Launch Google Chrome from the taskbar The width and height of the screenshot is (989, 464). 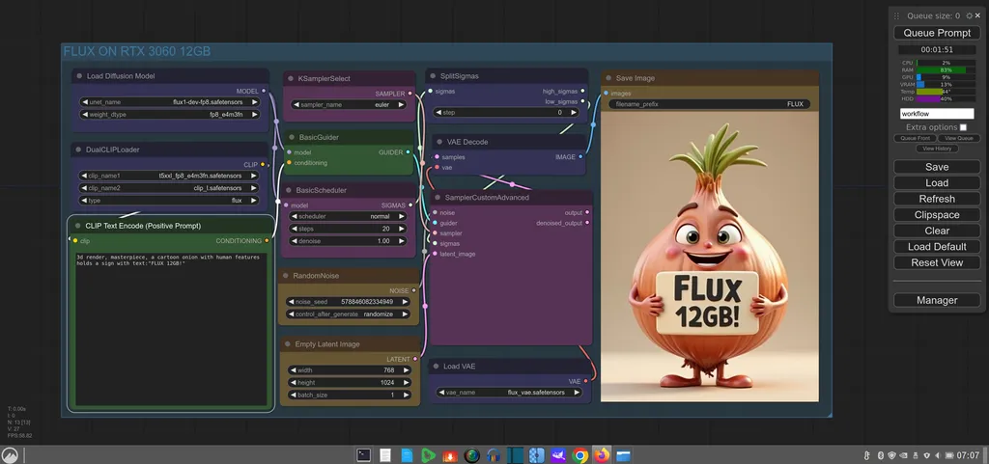tap(580, 454)
